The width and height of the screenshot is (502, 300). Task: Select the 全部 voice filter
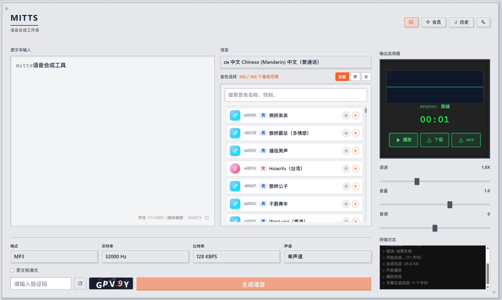tap(342, 77)
